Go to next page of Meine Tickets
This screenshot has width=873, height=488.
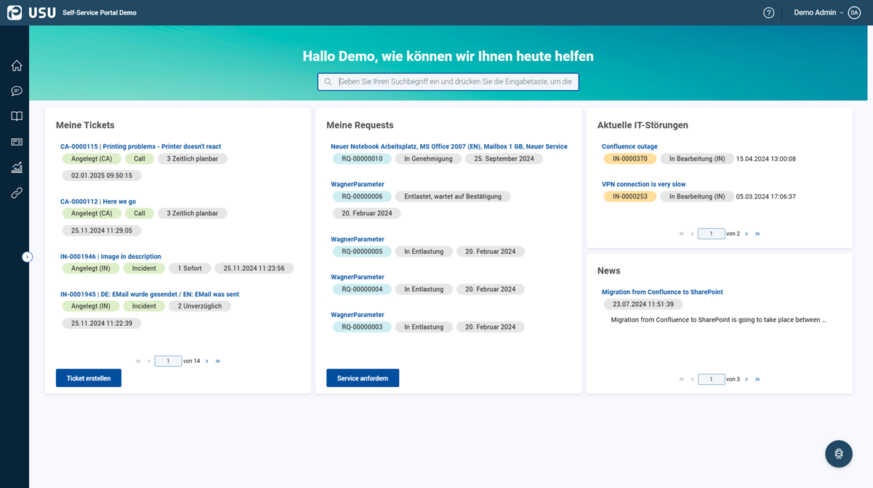pos(207,361)
